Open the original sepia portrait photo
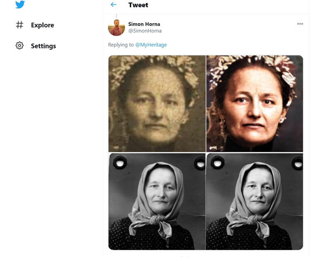 (157, 104)
